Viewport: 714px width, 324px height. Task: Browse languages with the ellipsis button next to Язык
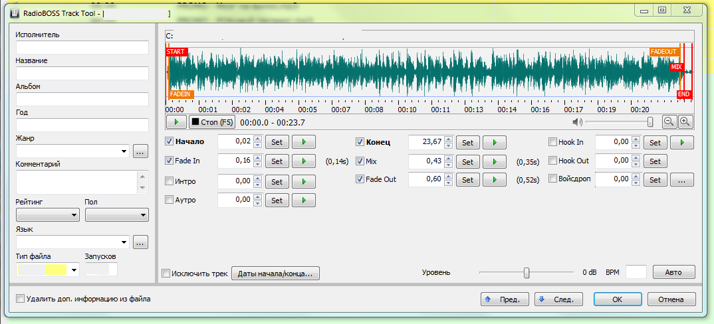140,242
